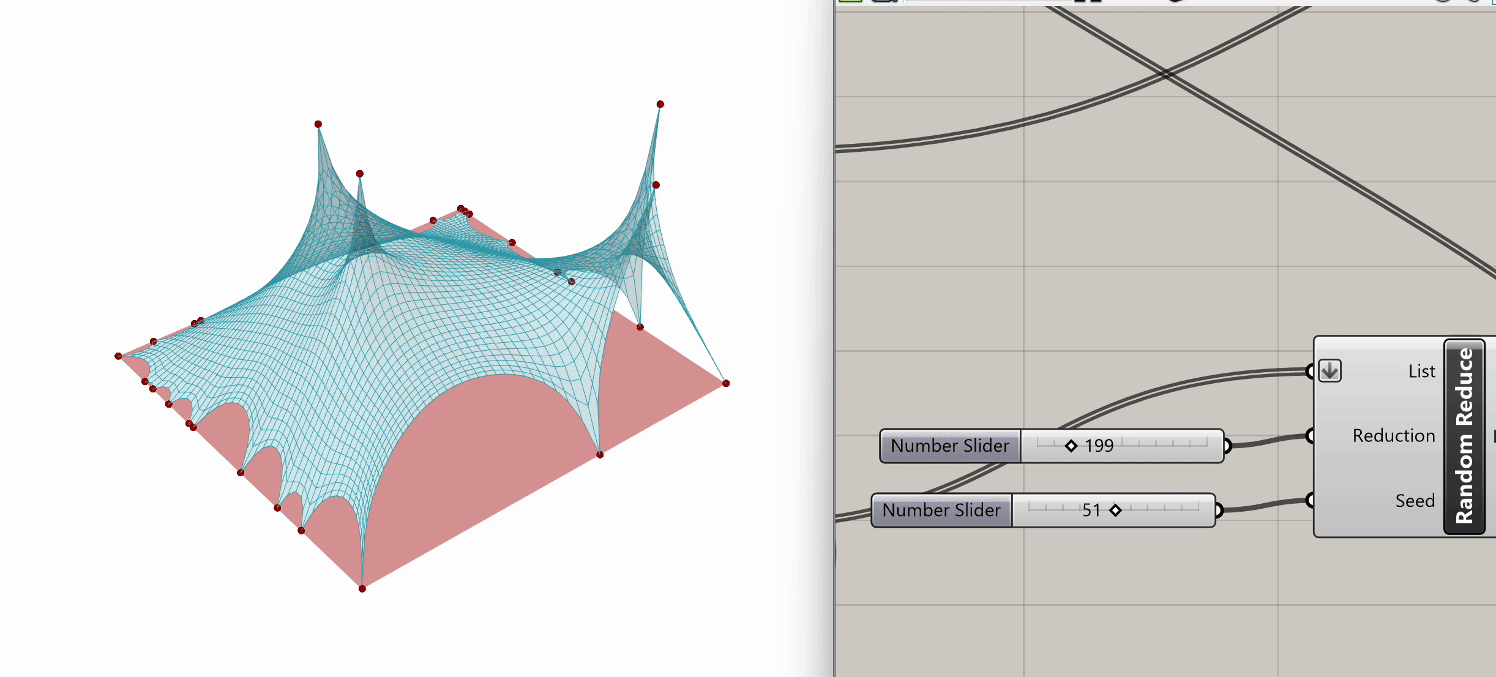
Task: Select the Number Slider label showing 51
Action: tap(941, 511)
